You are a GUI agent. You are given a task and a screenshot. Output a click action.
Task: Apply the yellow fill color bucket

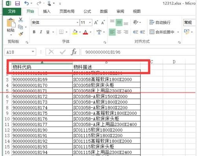click(x=75, y=32)
